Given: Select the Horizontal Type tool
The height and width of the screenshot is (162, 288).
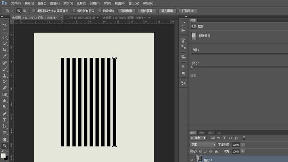Looking at the screenshot, I should point(4,120).
